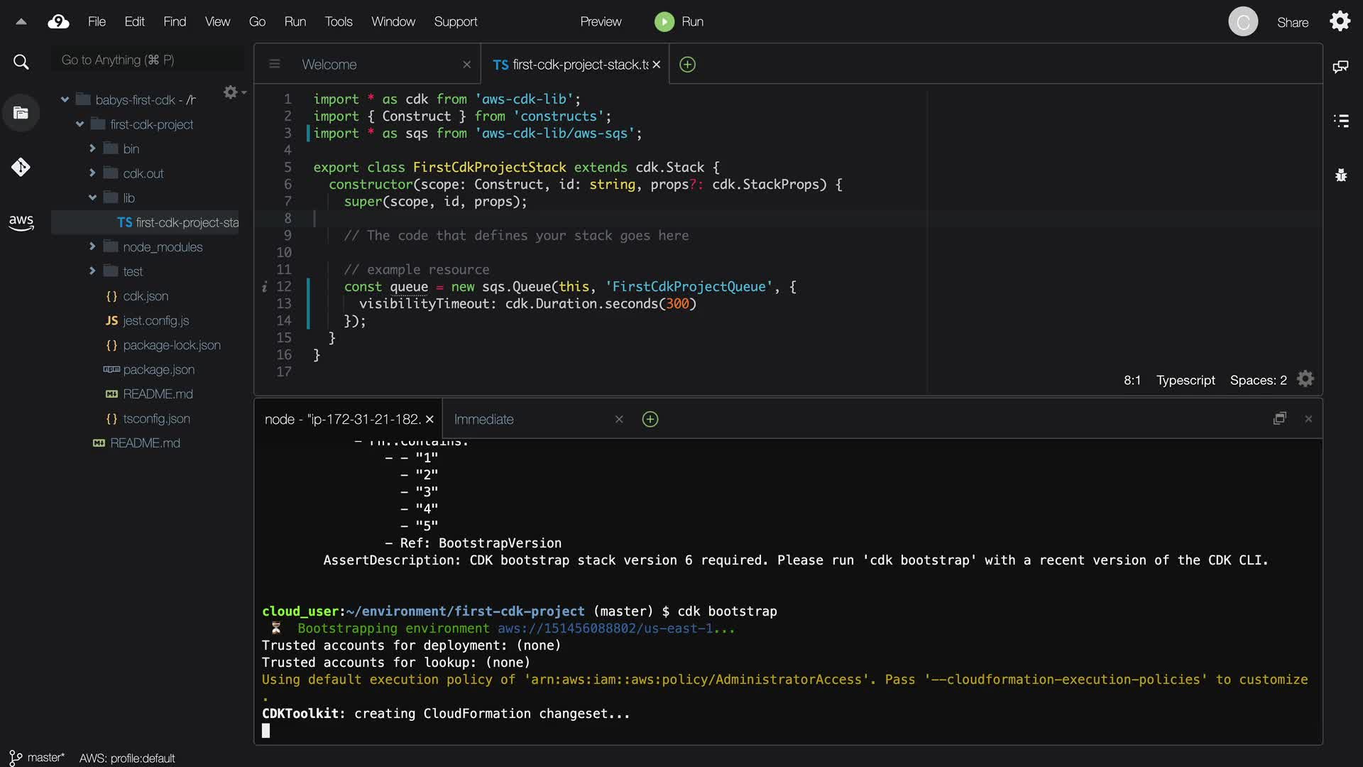Open the search panel magnifier icon
Screen dimensions: 1363x767
coord(21,62)
